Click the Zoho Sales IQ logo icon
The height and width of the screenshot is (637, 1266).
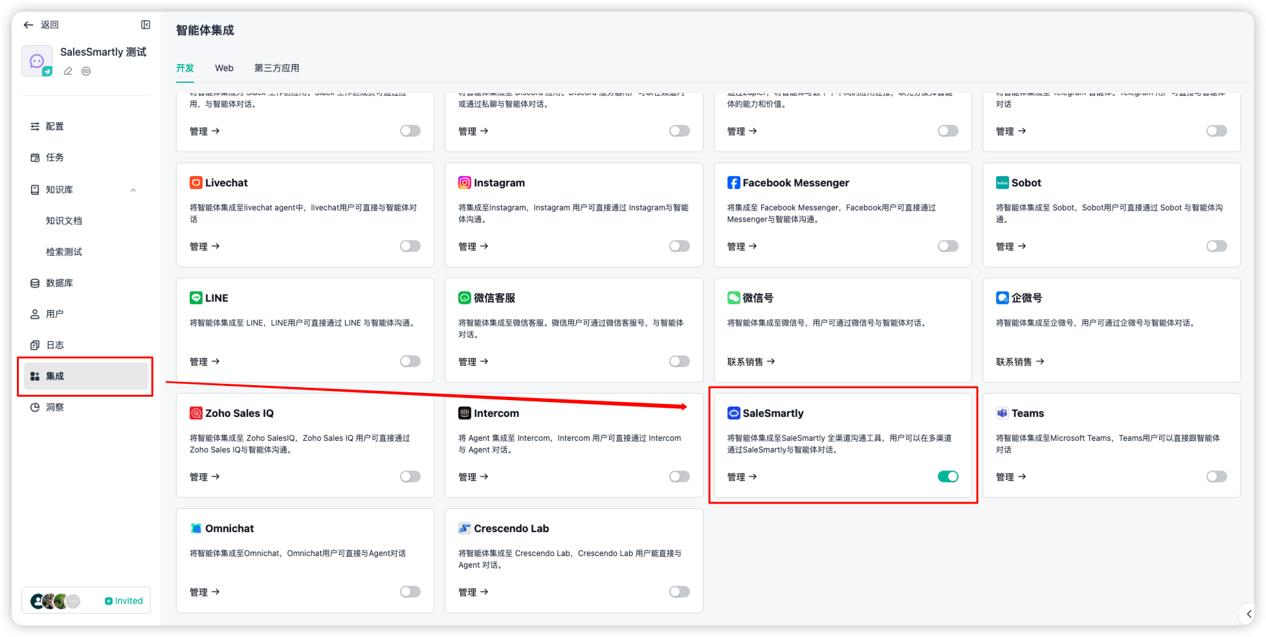(x=195, y=413)
